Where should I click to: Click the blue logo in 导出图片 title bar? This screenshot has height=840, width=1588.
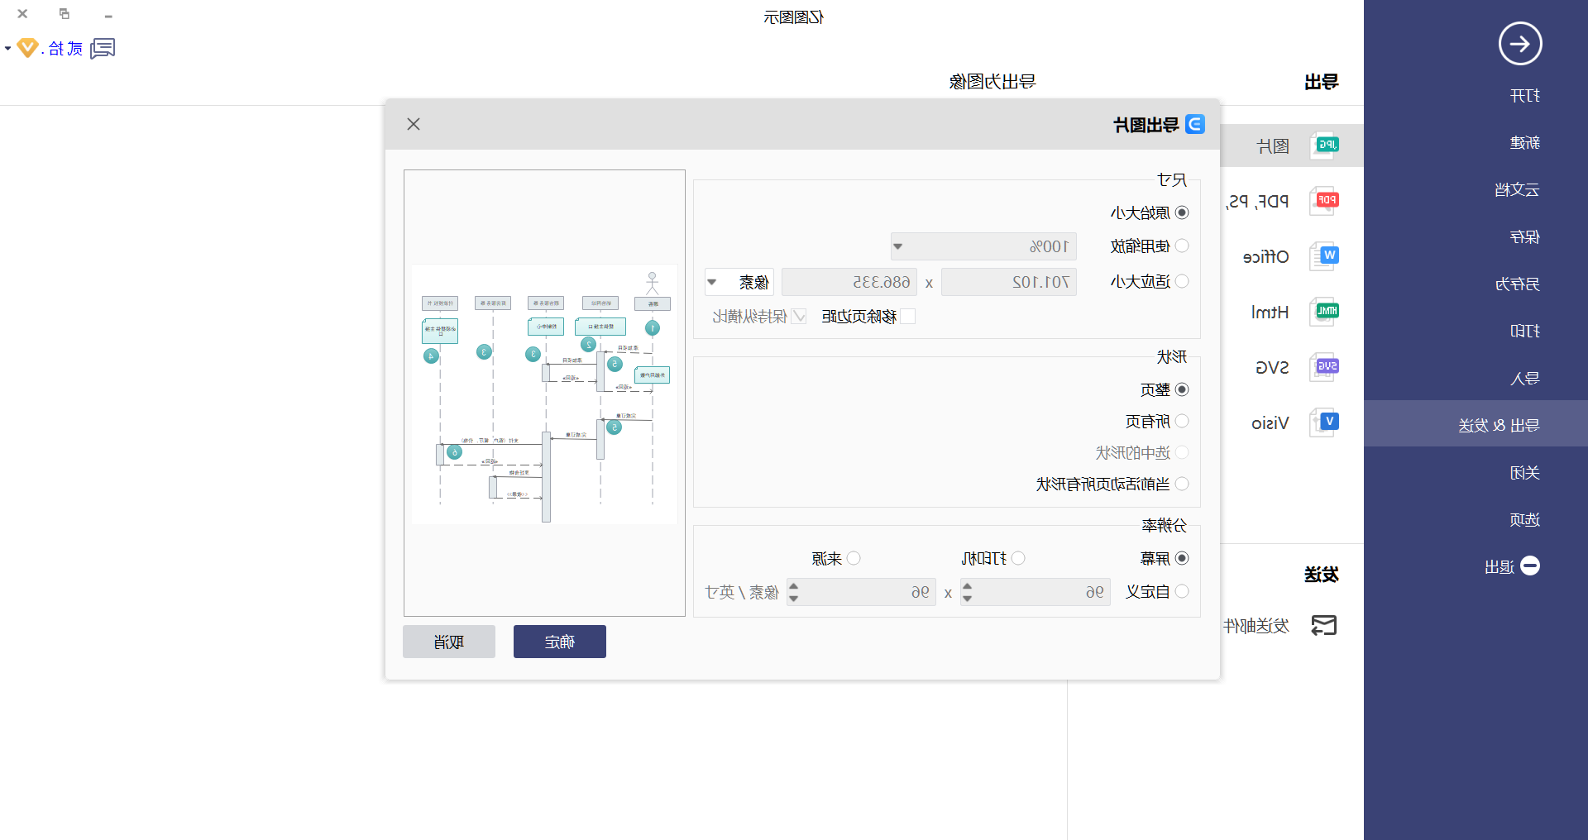pyautogui.click(x=1194, y=124)
